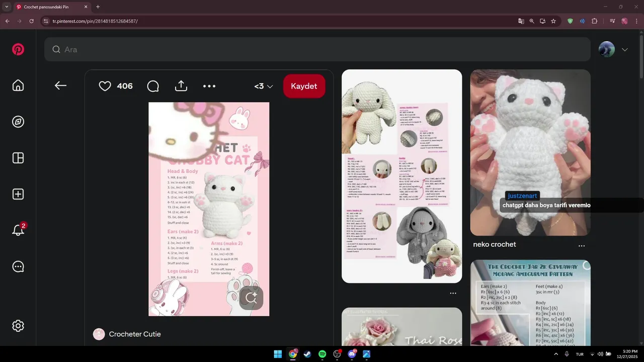Click the 406 likes count

125,86
